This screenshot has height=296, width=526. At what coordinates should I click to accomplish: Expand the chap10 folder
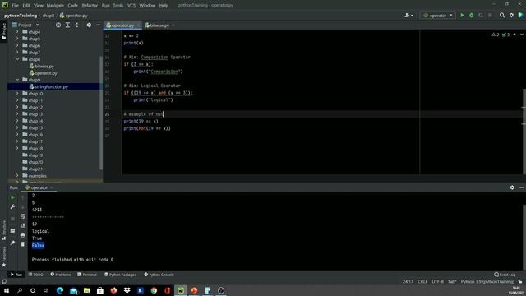[x=17, y=94]
